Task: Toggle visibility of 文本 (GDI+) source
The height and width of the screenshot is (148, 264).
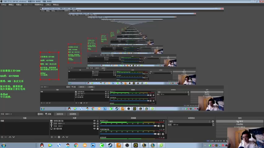Action: (x=94, y=126)
